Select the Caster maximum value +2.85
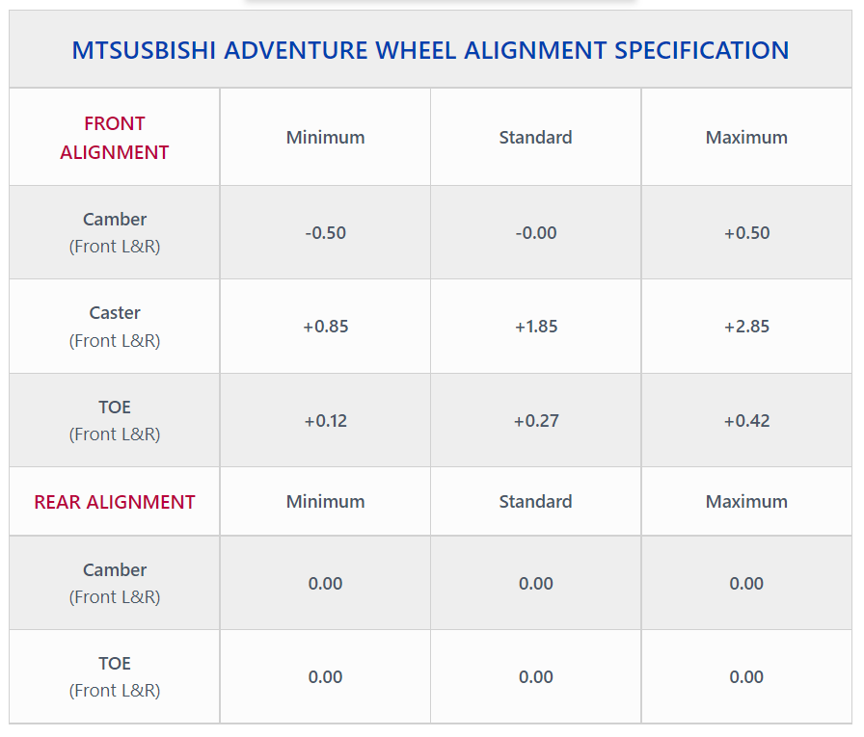 [746, 327]
